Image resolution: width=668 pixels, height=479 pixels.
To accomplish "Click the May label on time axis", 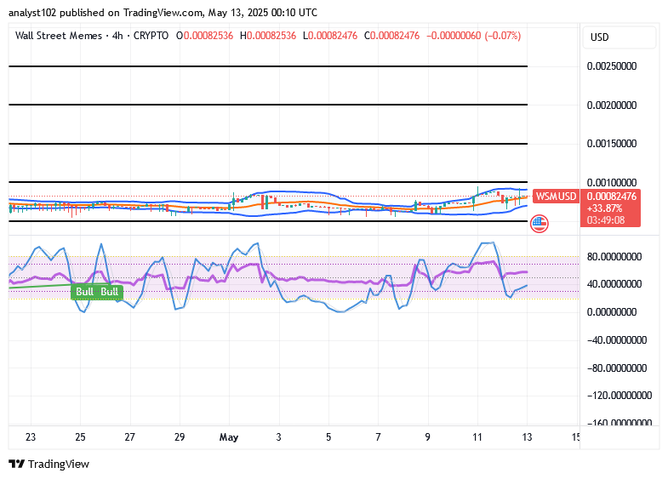I will coord(229,437).
